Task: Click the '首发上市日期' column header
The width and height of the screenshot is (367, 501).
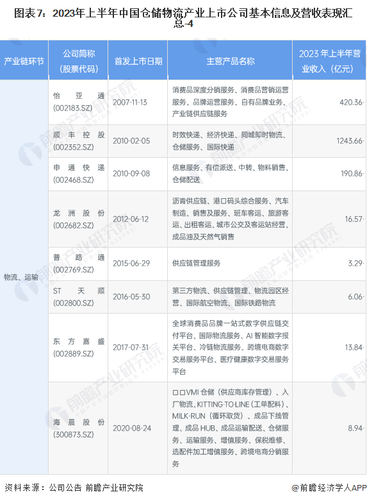Action: [x=138, y=61]
